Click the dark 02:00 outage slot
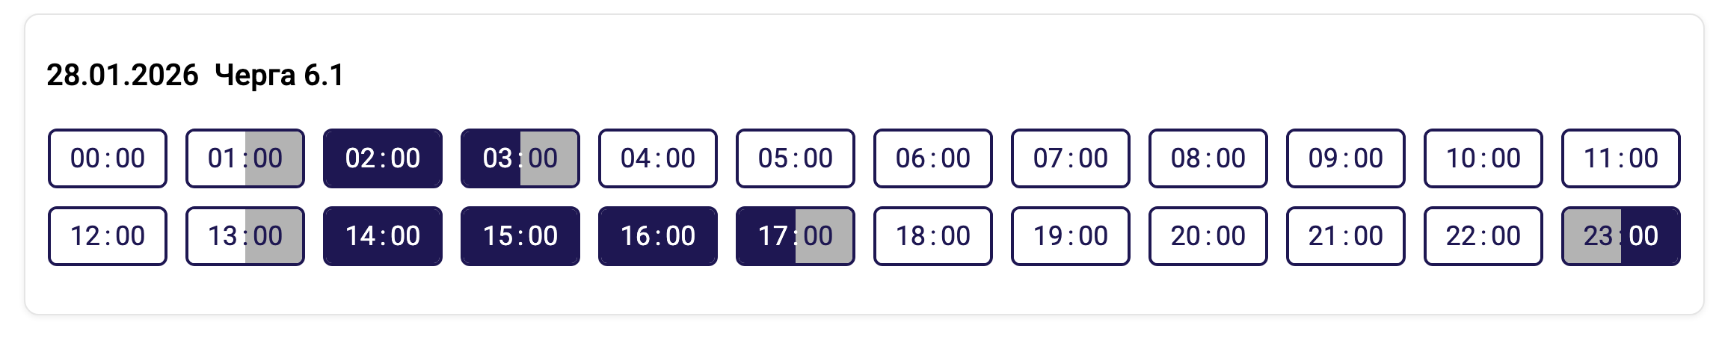 pyautogui.click(x=383, y=158)
